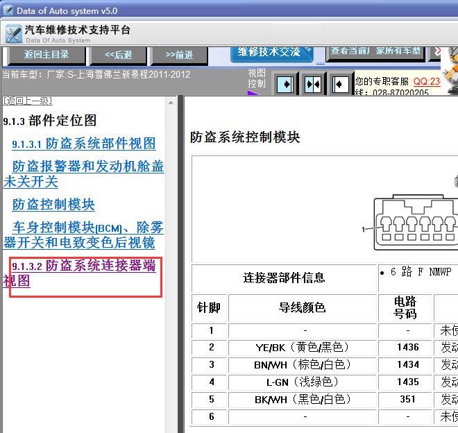Click the 电路号码 column header
Image resolution: width=458 pixels, height=433 pixels.
(405, 308)
